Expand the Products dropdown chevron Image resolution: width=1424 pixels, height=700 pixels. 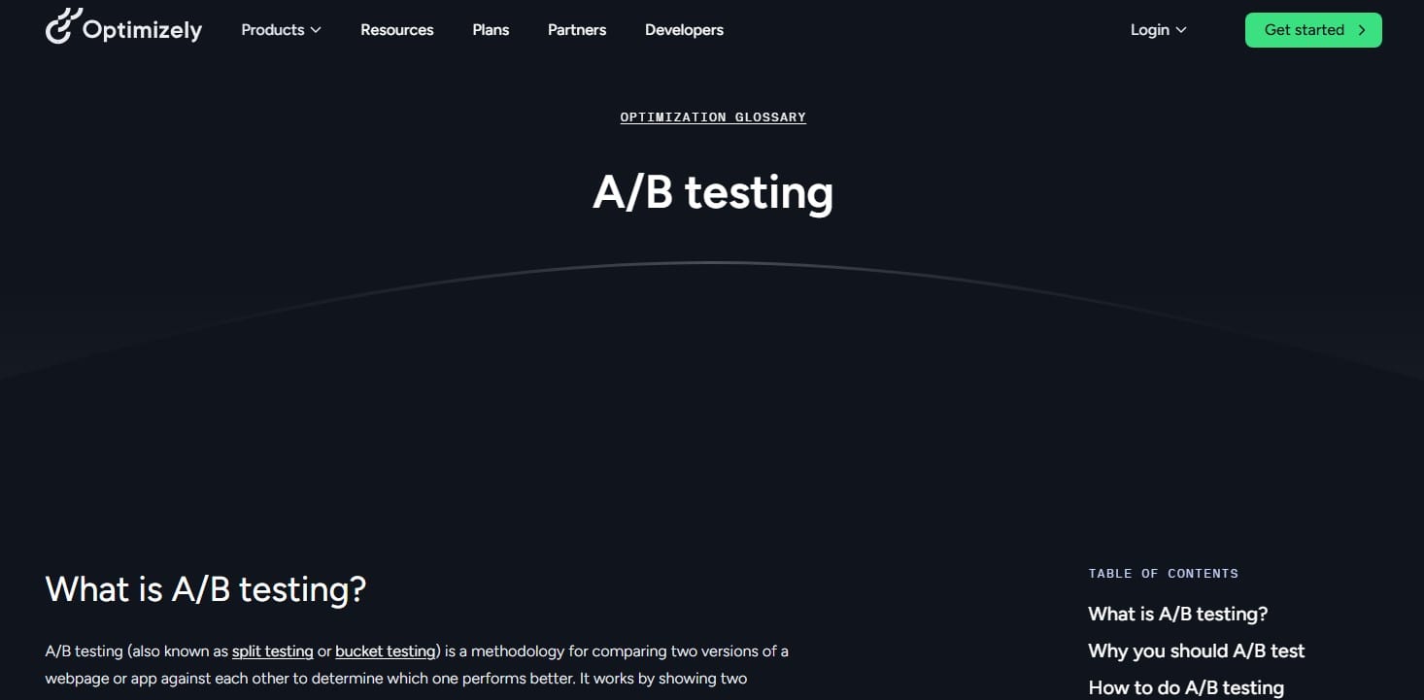click(x=316, y=30)
